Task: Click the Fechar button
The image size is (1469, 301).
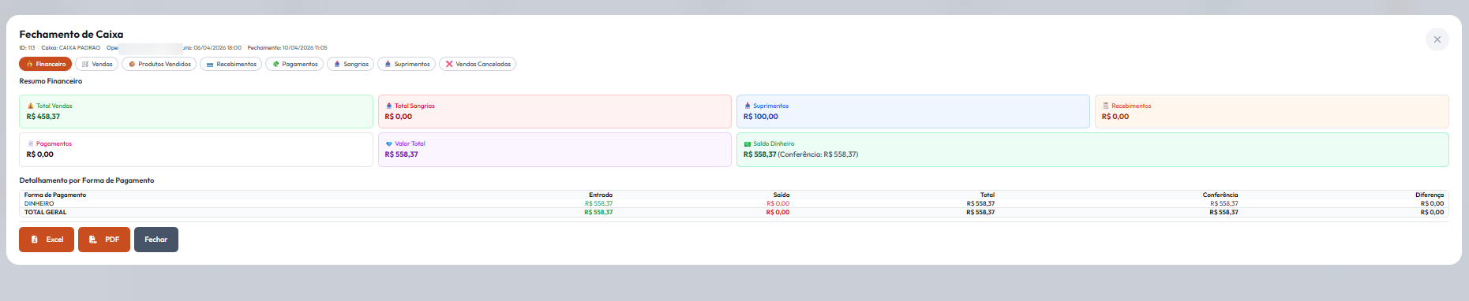Action: pos(156,240)
